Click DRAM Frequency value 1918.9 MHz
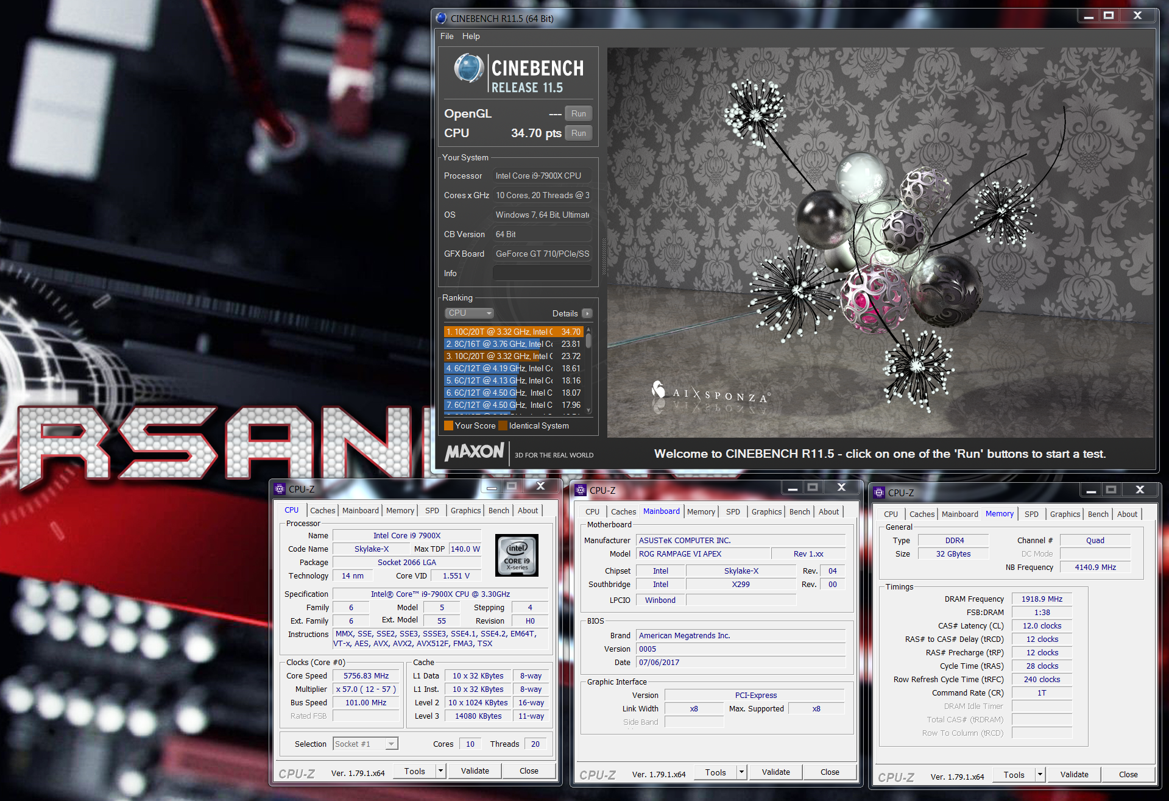The image size is (1169, 801). tap(1042, 599)
